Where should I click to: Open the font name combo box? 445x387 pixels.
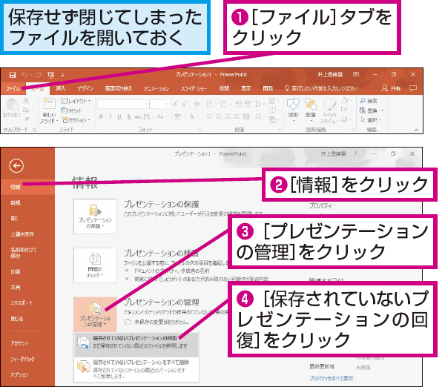[123, 105]
